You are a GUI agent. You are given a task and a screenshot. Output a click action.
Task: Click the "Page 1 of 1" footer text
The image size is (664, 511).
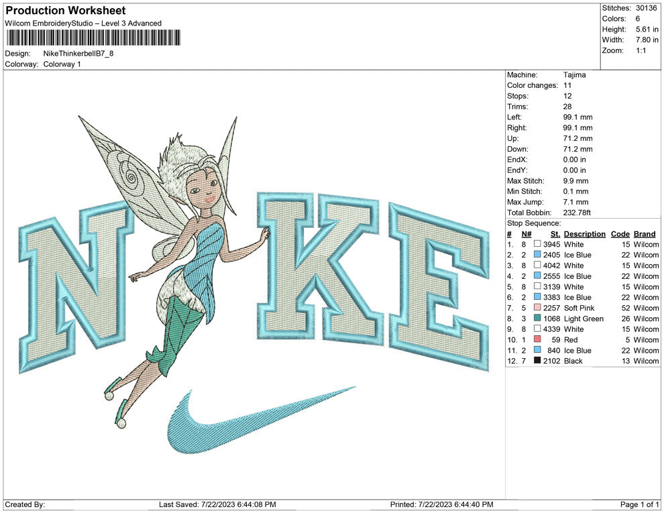coord(639,504)
